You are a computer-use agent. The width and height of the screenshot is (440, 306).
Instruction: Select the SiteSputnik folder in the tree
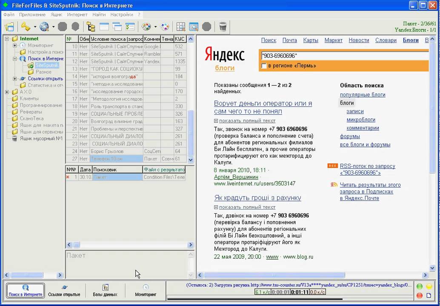pos(47,65)
